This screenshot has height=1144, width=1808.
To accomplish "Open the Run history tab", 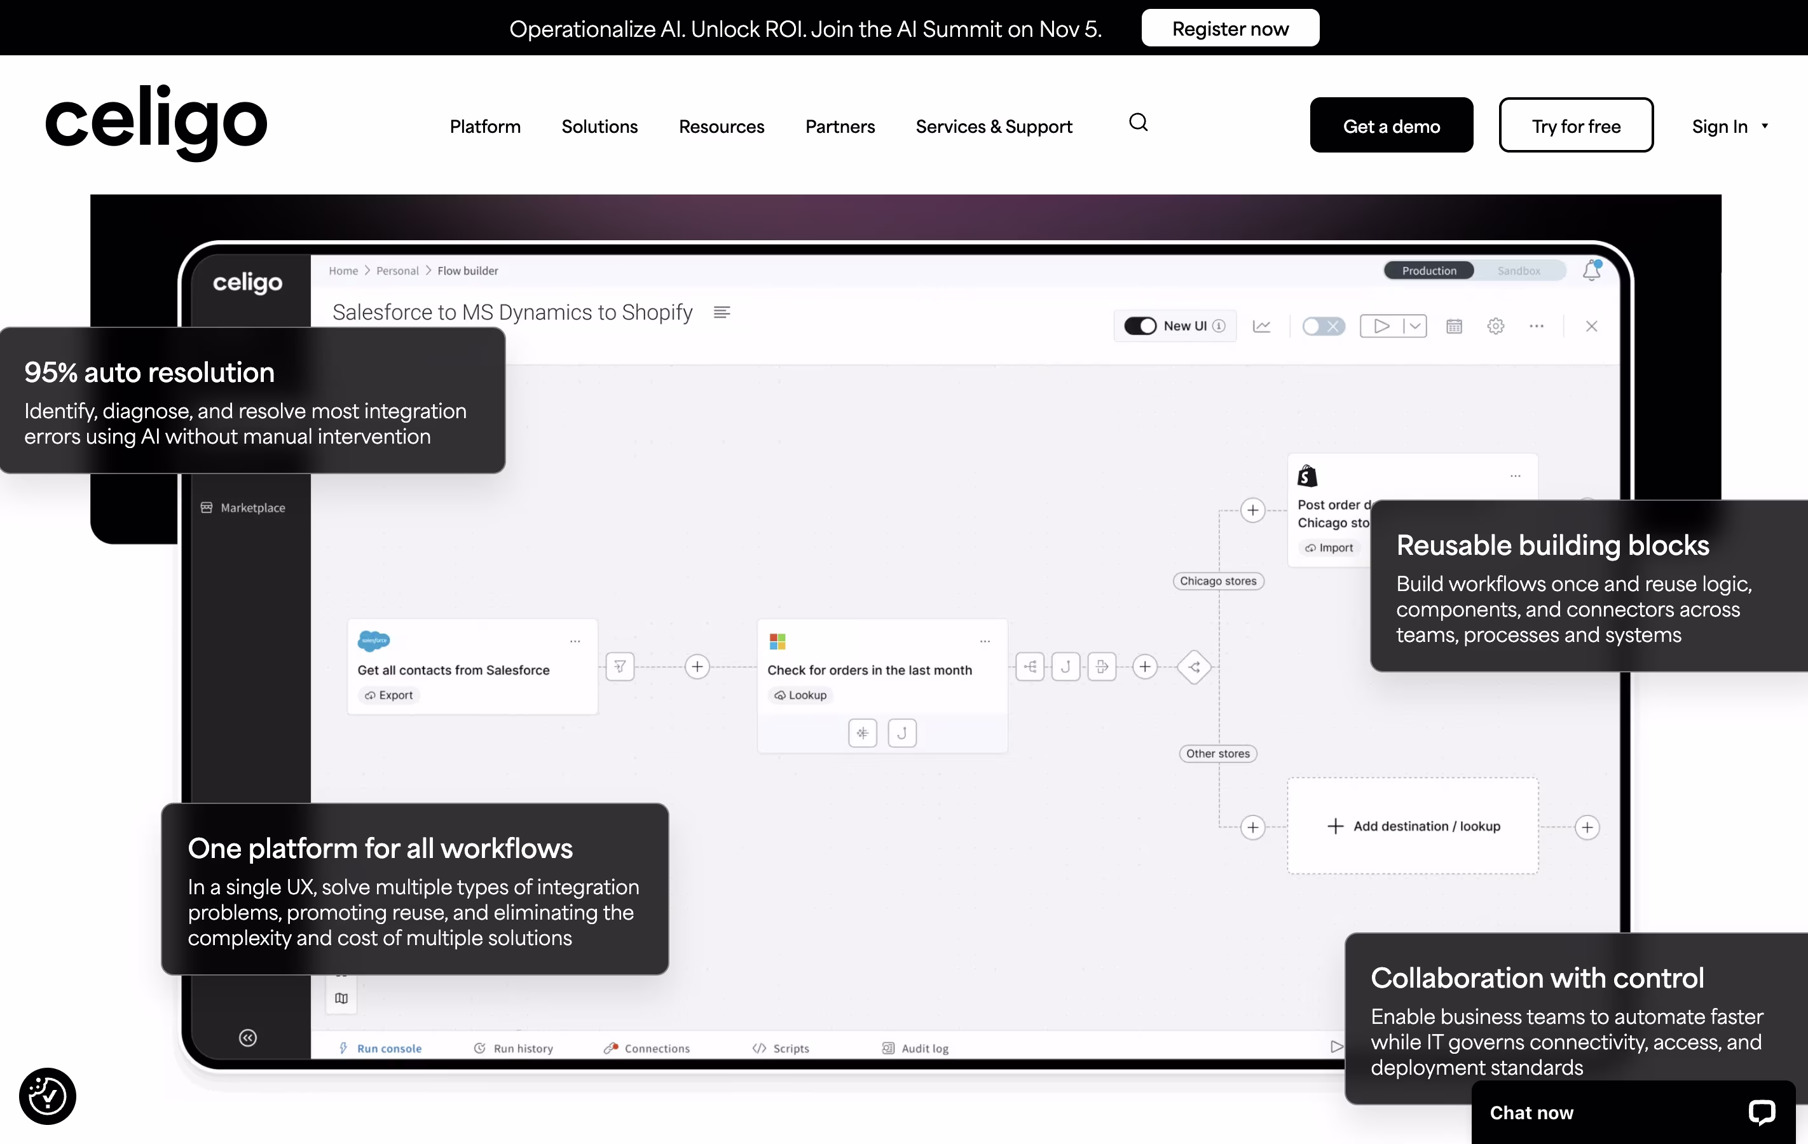I will click(x=514, y=1048).
